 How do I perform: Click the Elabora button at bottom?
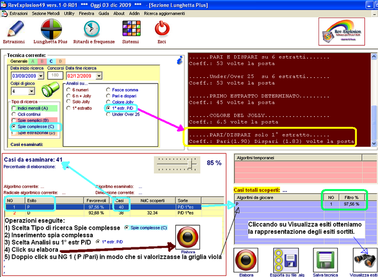(x=244, y=258)
